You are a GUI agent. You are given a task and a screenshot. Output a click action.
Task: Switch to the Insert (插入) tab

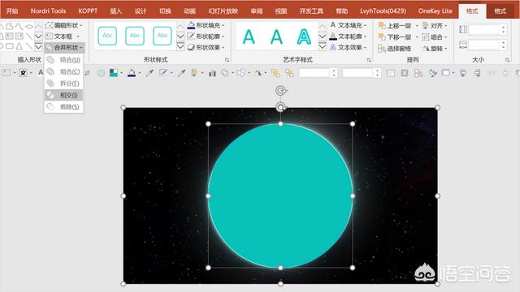tap(115, 11)
